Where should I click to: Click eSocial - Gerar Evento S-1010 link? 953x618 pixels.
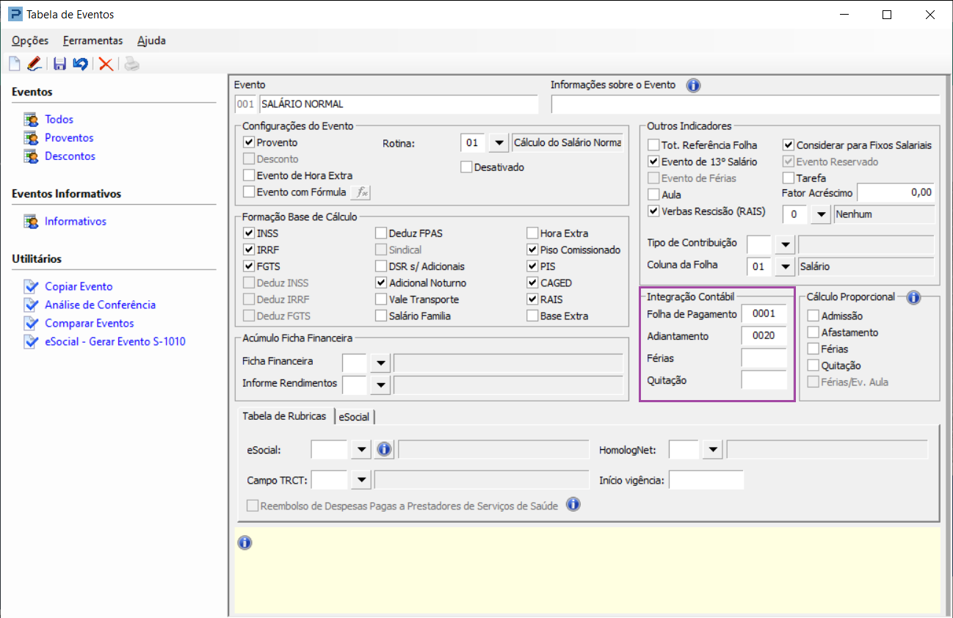point(115,341)
